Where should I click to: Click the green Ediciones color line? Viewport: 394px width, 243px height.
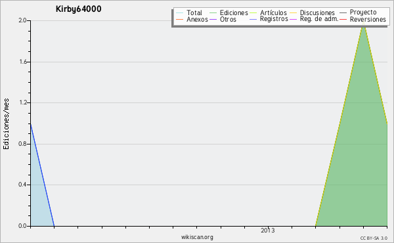point(213,13)
